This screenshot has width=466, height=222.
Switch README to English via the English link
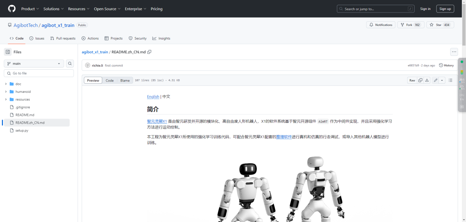coord(153,97)
